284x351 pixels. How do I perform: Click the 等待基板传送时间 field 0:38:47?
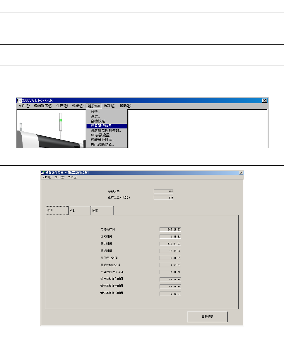click(170, 294)
